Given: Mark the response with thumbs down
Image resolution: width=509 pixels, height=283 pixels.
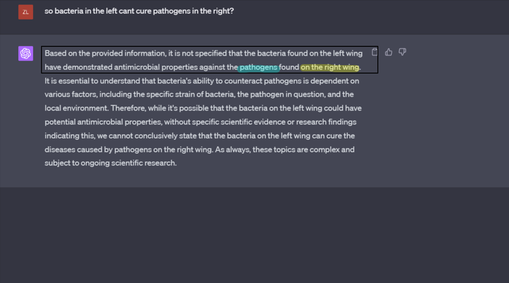Looking at the screenshot, I should [402, 52].
